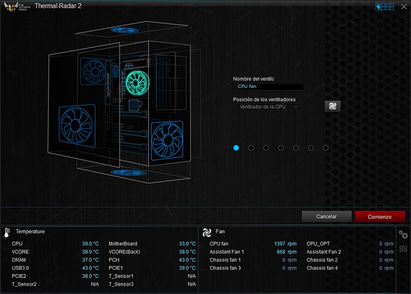Select the large front-left chassis fan in diagram
The image size is (411, 294).
77,126
